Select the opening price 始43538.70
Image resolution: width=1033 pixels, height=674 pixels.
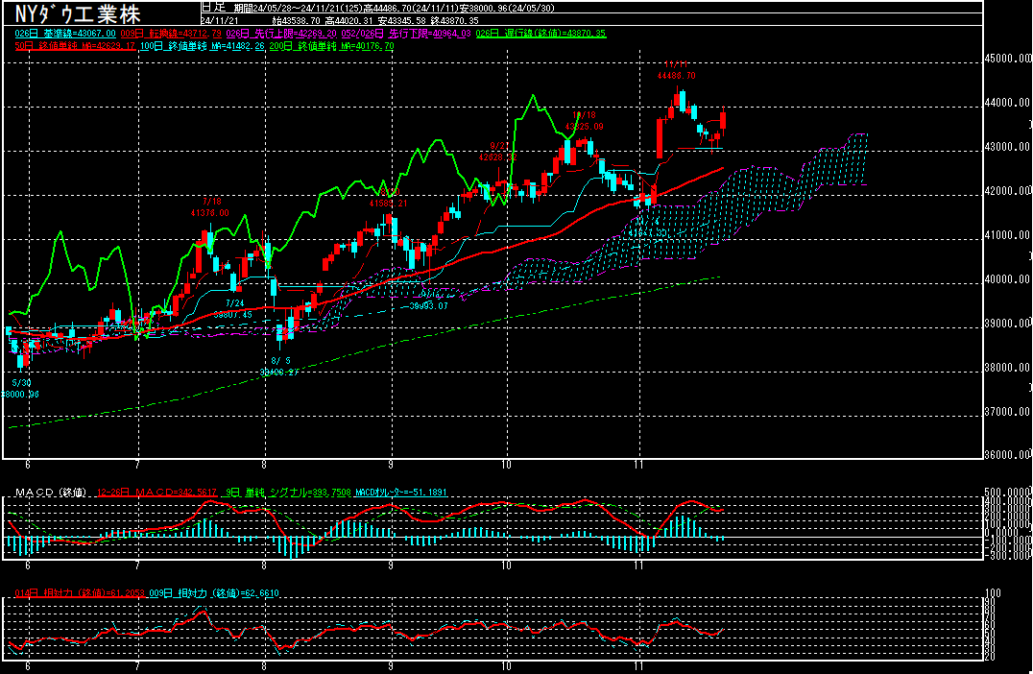pyautogui.click(x=297, y=20)
